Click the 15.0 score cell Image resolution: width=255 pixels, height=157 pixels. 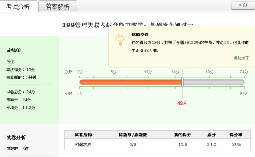pos(183,144)
